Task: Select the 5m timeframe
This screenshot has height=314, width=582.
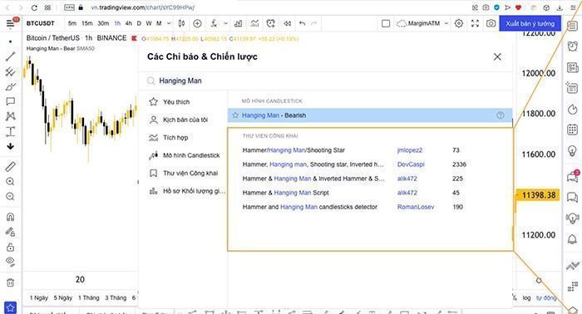Action: (72, 23)
